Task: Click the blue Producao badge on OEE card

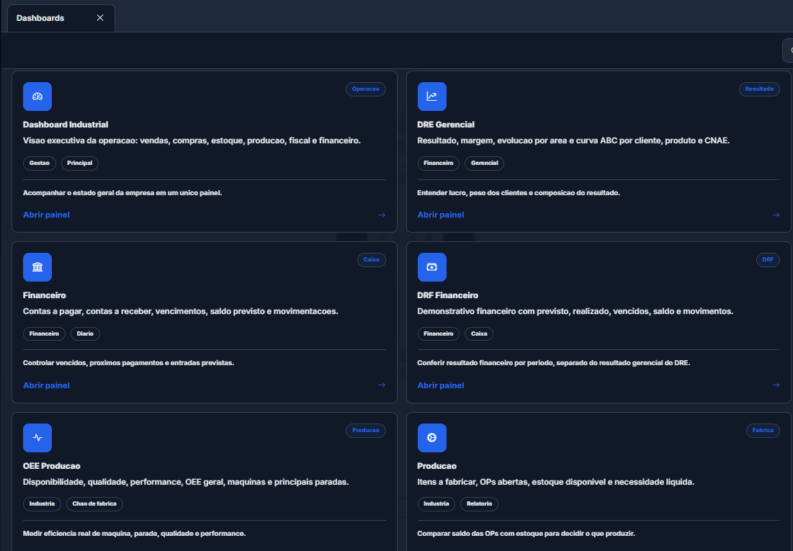Action: (x=366, y=431)
